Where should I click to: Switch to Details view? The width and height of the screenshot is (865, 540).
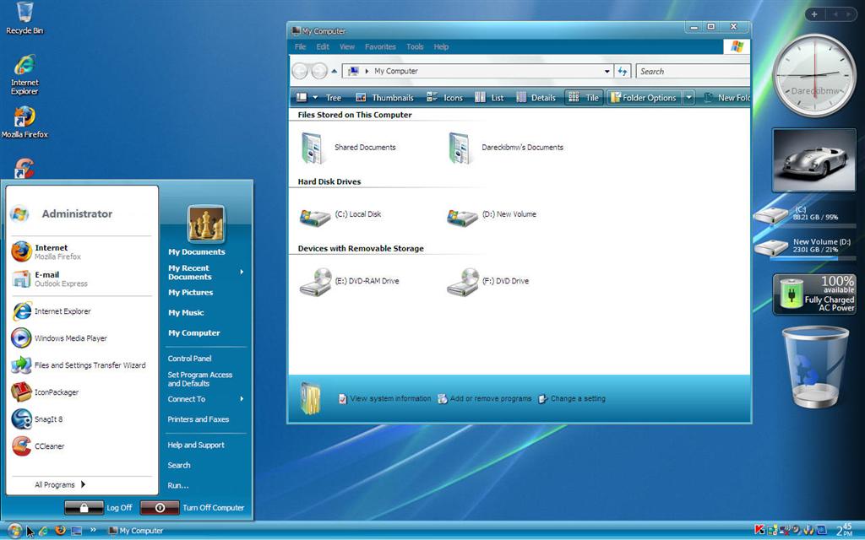pyautogui.click(x=536, y=98)
